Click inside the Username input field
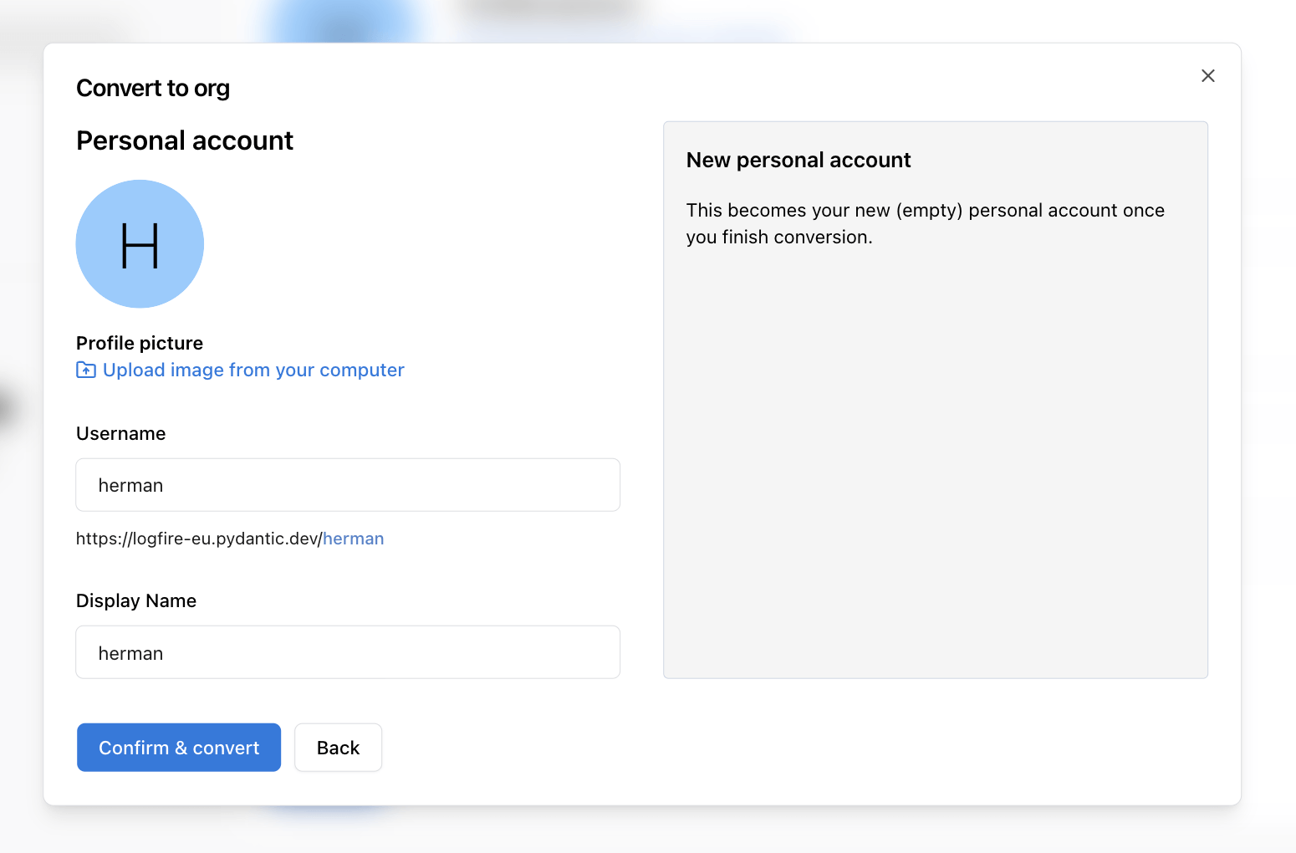This screenshot has width=1296, height=853. 348,485
